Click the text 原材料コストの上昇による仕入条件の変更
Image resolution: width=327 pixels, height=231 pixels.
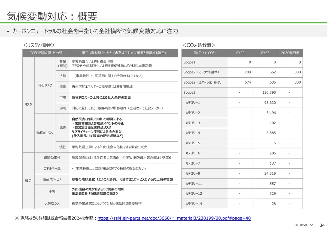click(101, 98)
